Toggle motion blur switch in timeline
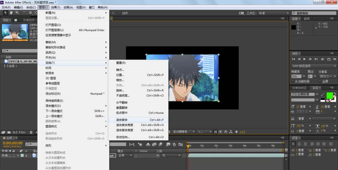Image resolution: width=338 pixels, height=170 pixels. tap(160, 144)
